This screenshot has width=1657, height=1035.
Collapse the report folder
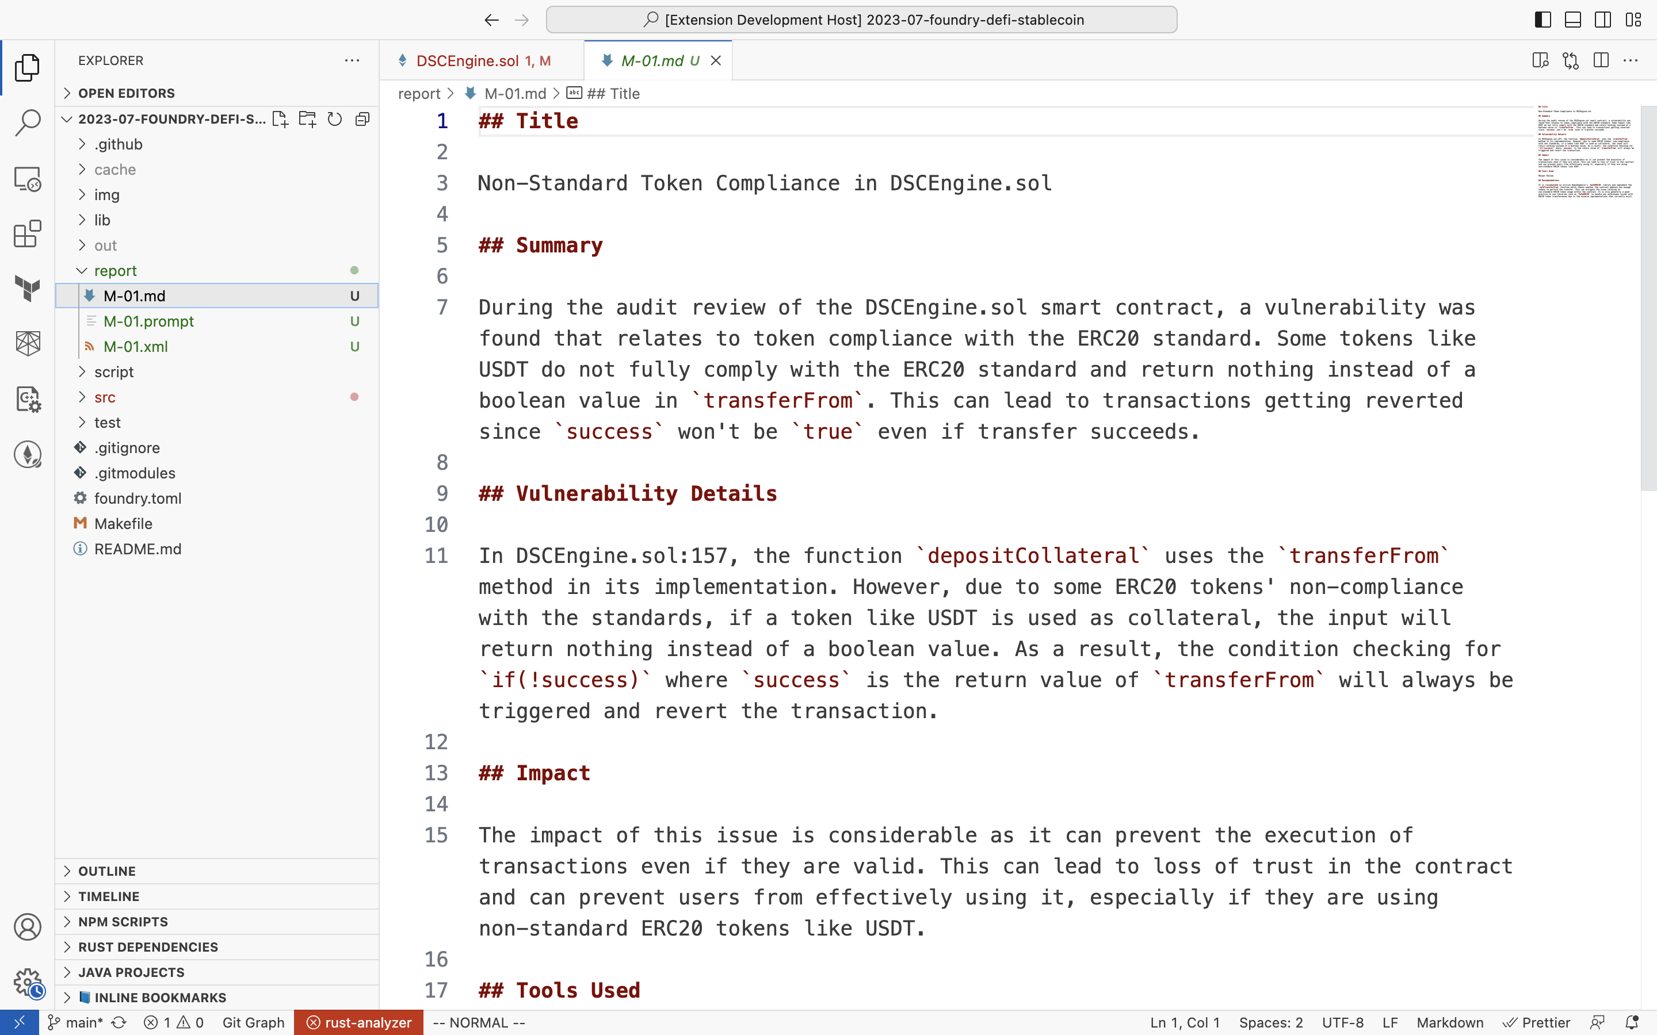tap(115, 270)
